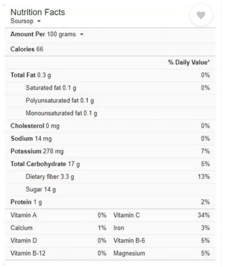Screen dimensions: 225x267
Task: Click the Potassium 278 mg row
Action: click(110, 151)
